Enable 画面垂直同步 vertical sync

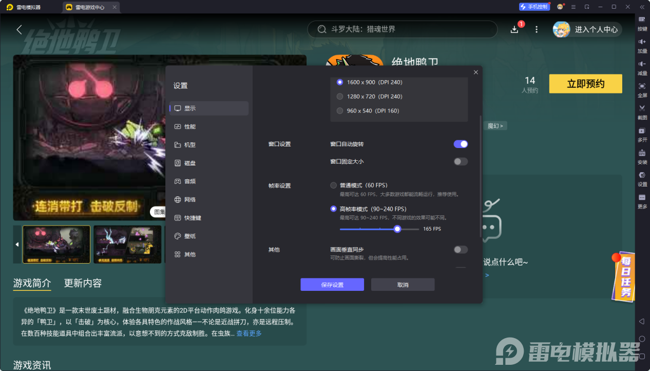tap(460, 249)
